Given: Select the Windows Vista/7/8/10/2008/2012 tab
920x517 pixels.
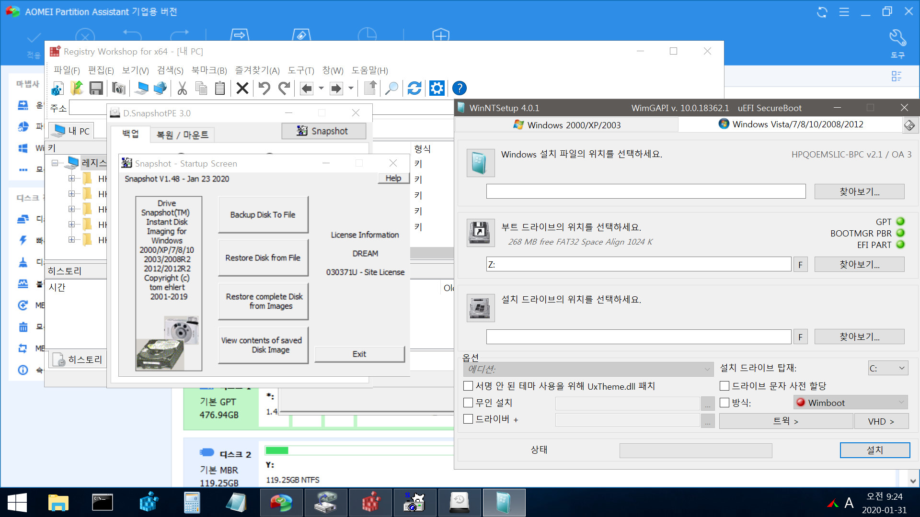Looking at the screenshot, I should point(791,124).
